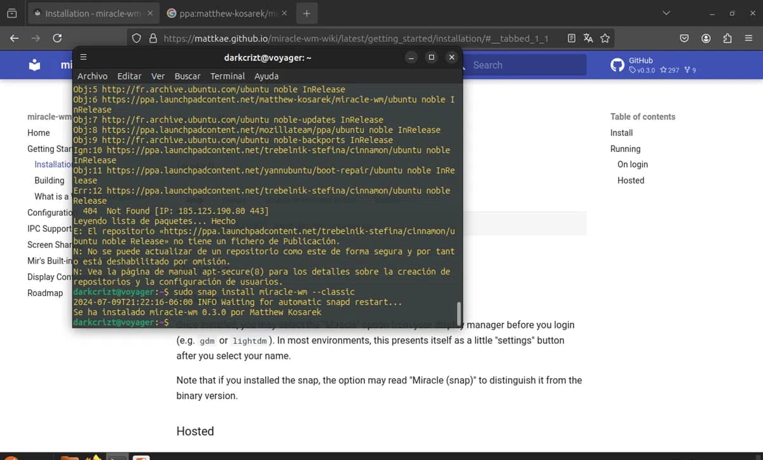763x460 pixels.
Task: Open the page translation icon
Action: point(588,38)
